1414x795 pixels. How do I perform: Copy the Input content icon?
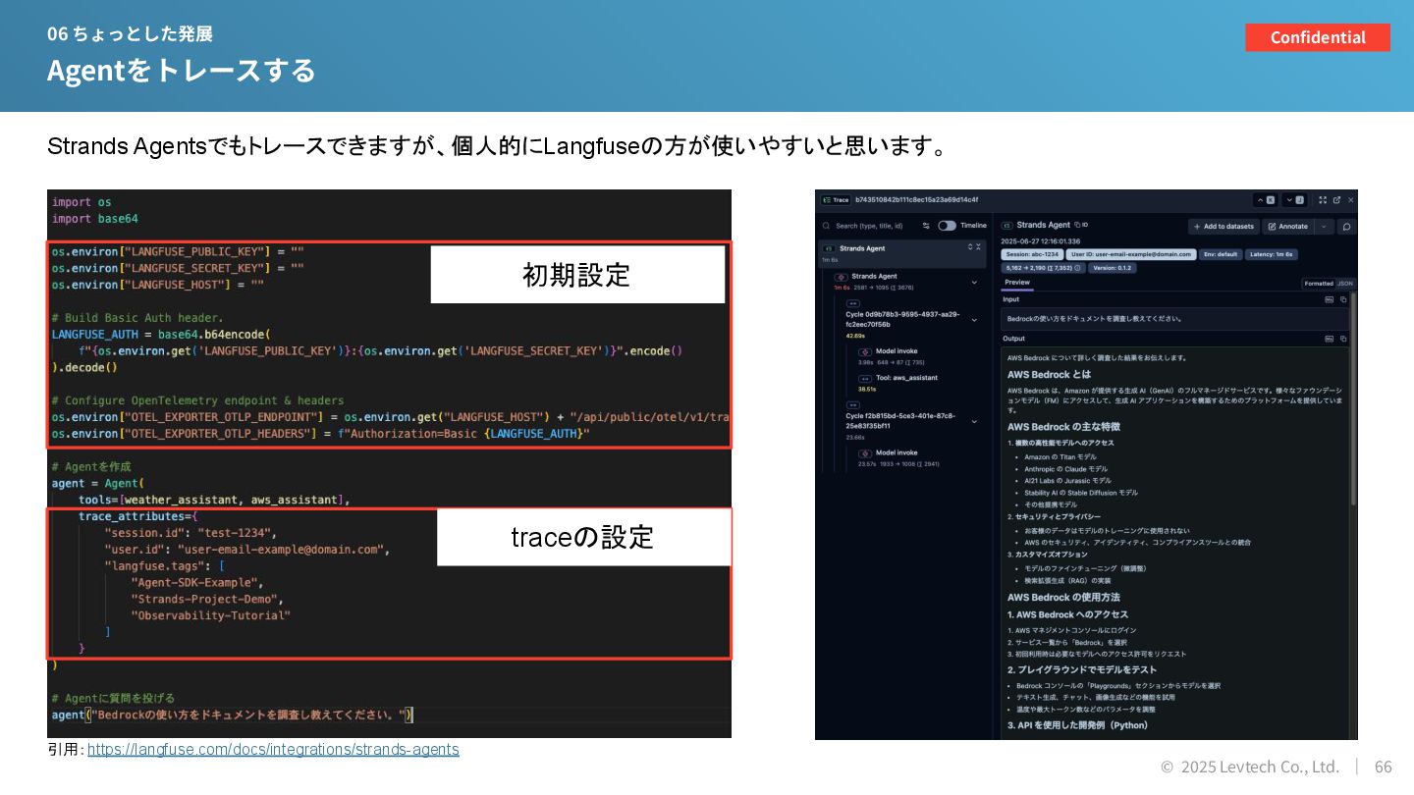click(x=1343, y=299)
